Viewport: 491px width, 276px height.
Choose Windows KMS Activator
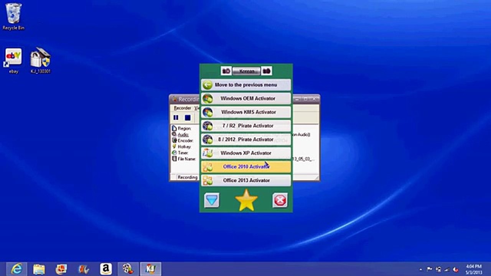[246, 112]
